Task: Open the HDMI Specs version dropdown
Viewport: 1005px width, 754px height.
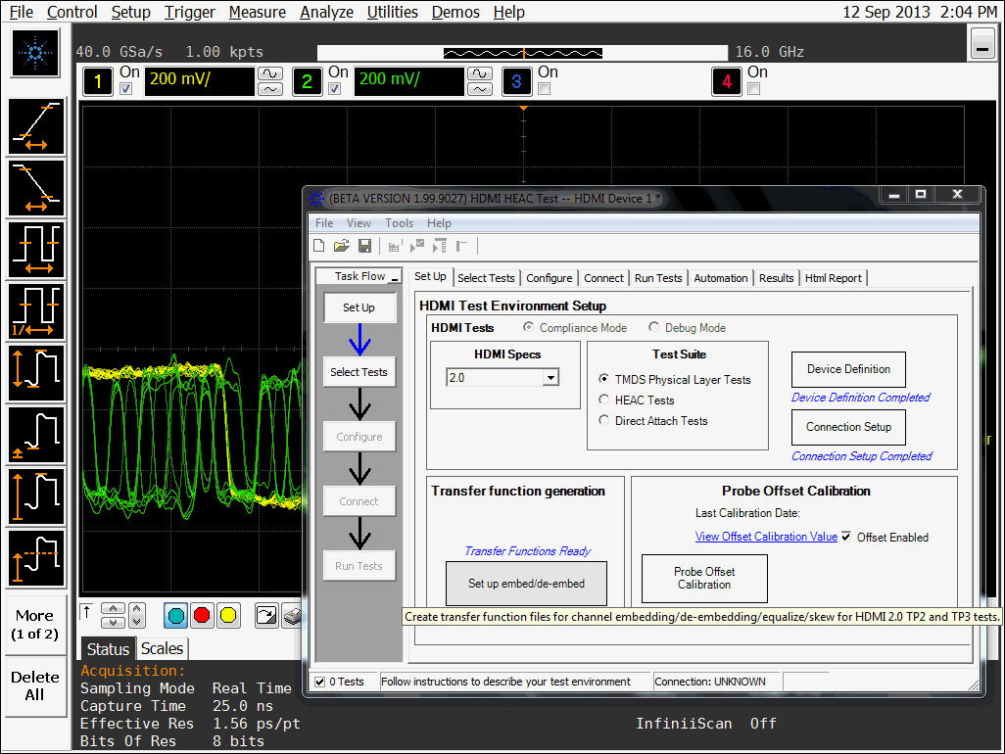Action: tap(550, 378)
